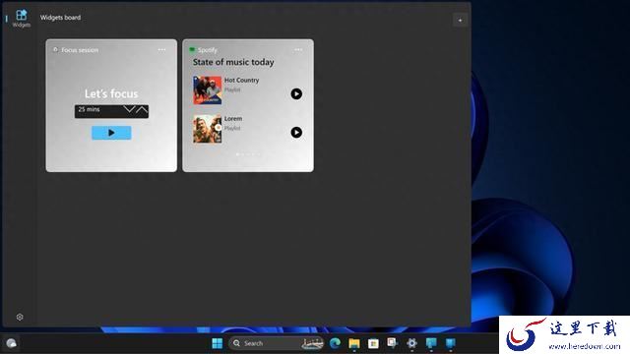Open Hot Country album thumbnail
This screenshot has width=630, height=354.
click(x=208, y=90)
